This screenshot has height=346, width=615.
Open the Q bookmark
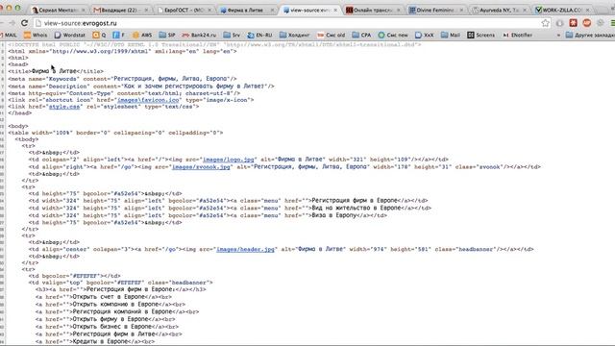pyautogui.click(x=99, y=35)
